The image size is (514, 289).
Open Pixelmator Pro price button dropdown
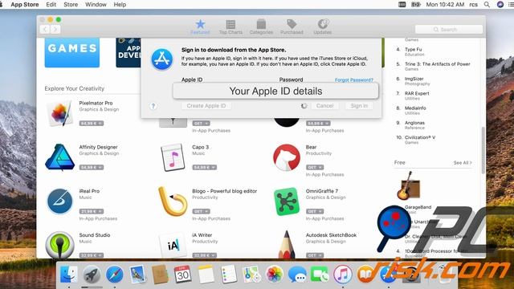click(x=91, y=124)
